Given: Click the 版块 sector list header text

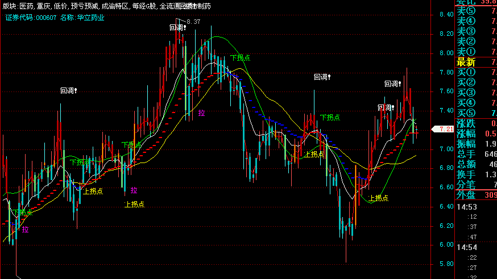Looking at the screenshot, I should 106,6.
